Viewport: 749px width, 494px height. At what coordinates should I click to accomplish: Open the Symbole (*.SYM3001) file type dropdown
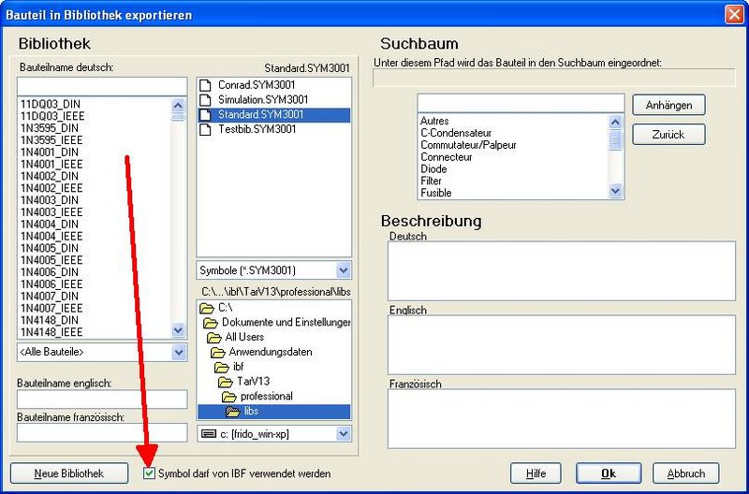click(343, 270)
